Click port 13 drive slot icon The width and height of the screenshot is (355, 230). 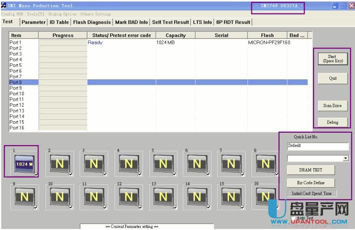[162, 198]
